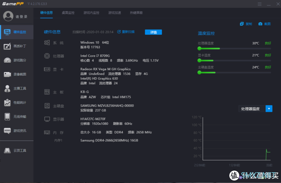The height and width of the screenshot is (183, 281).
Task: Click the 扫描时间 2020-01-03 20:14 text
Action: click(x=93, y=32)
